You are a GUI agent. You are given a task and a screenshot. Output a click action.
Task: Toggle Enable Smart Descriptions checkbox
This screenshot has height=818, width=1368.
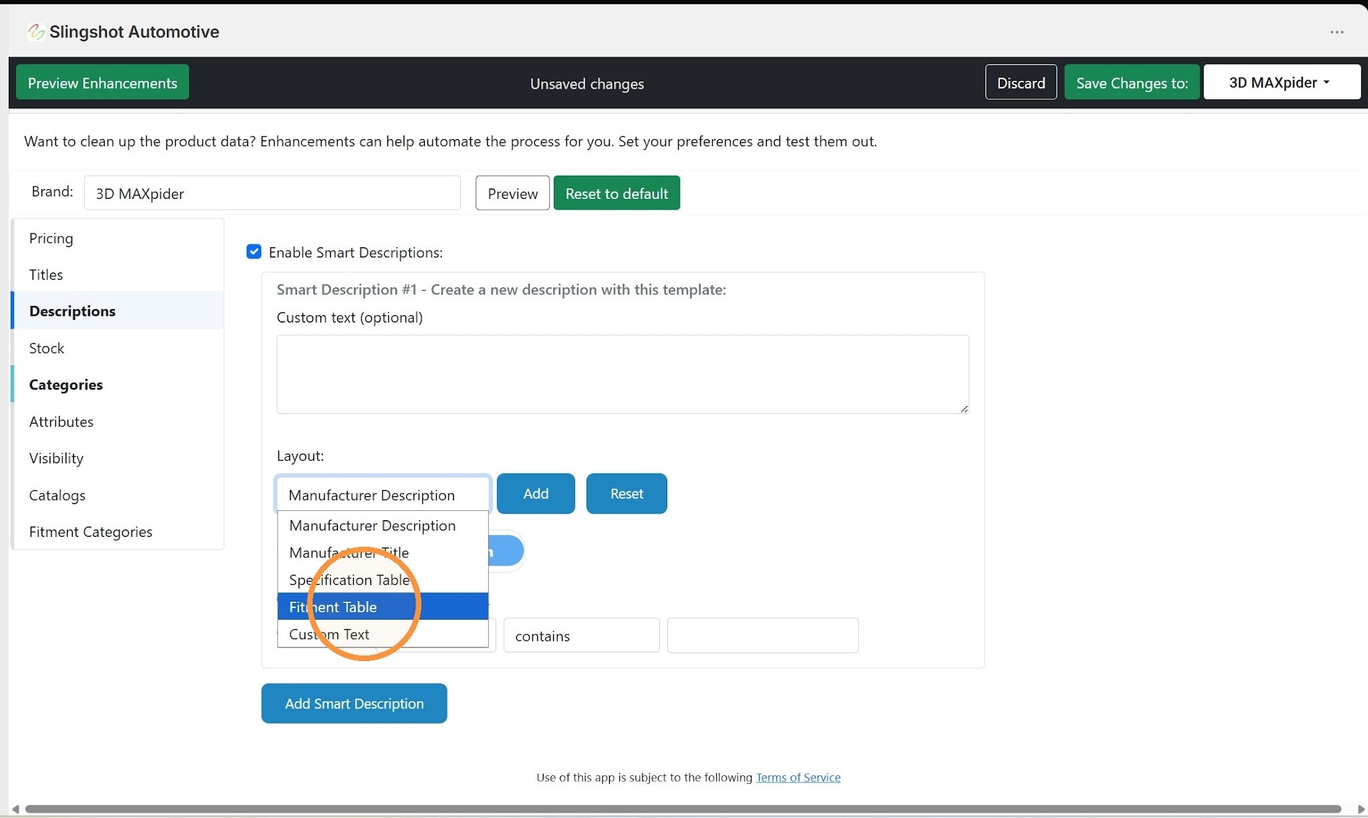tap(254, 252)
